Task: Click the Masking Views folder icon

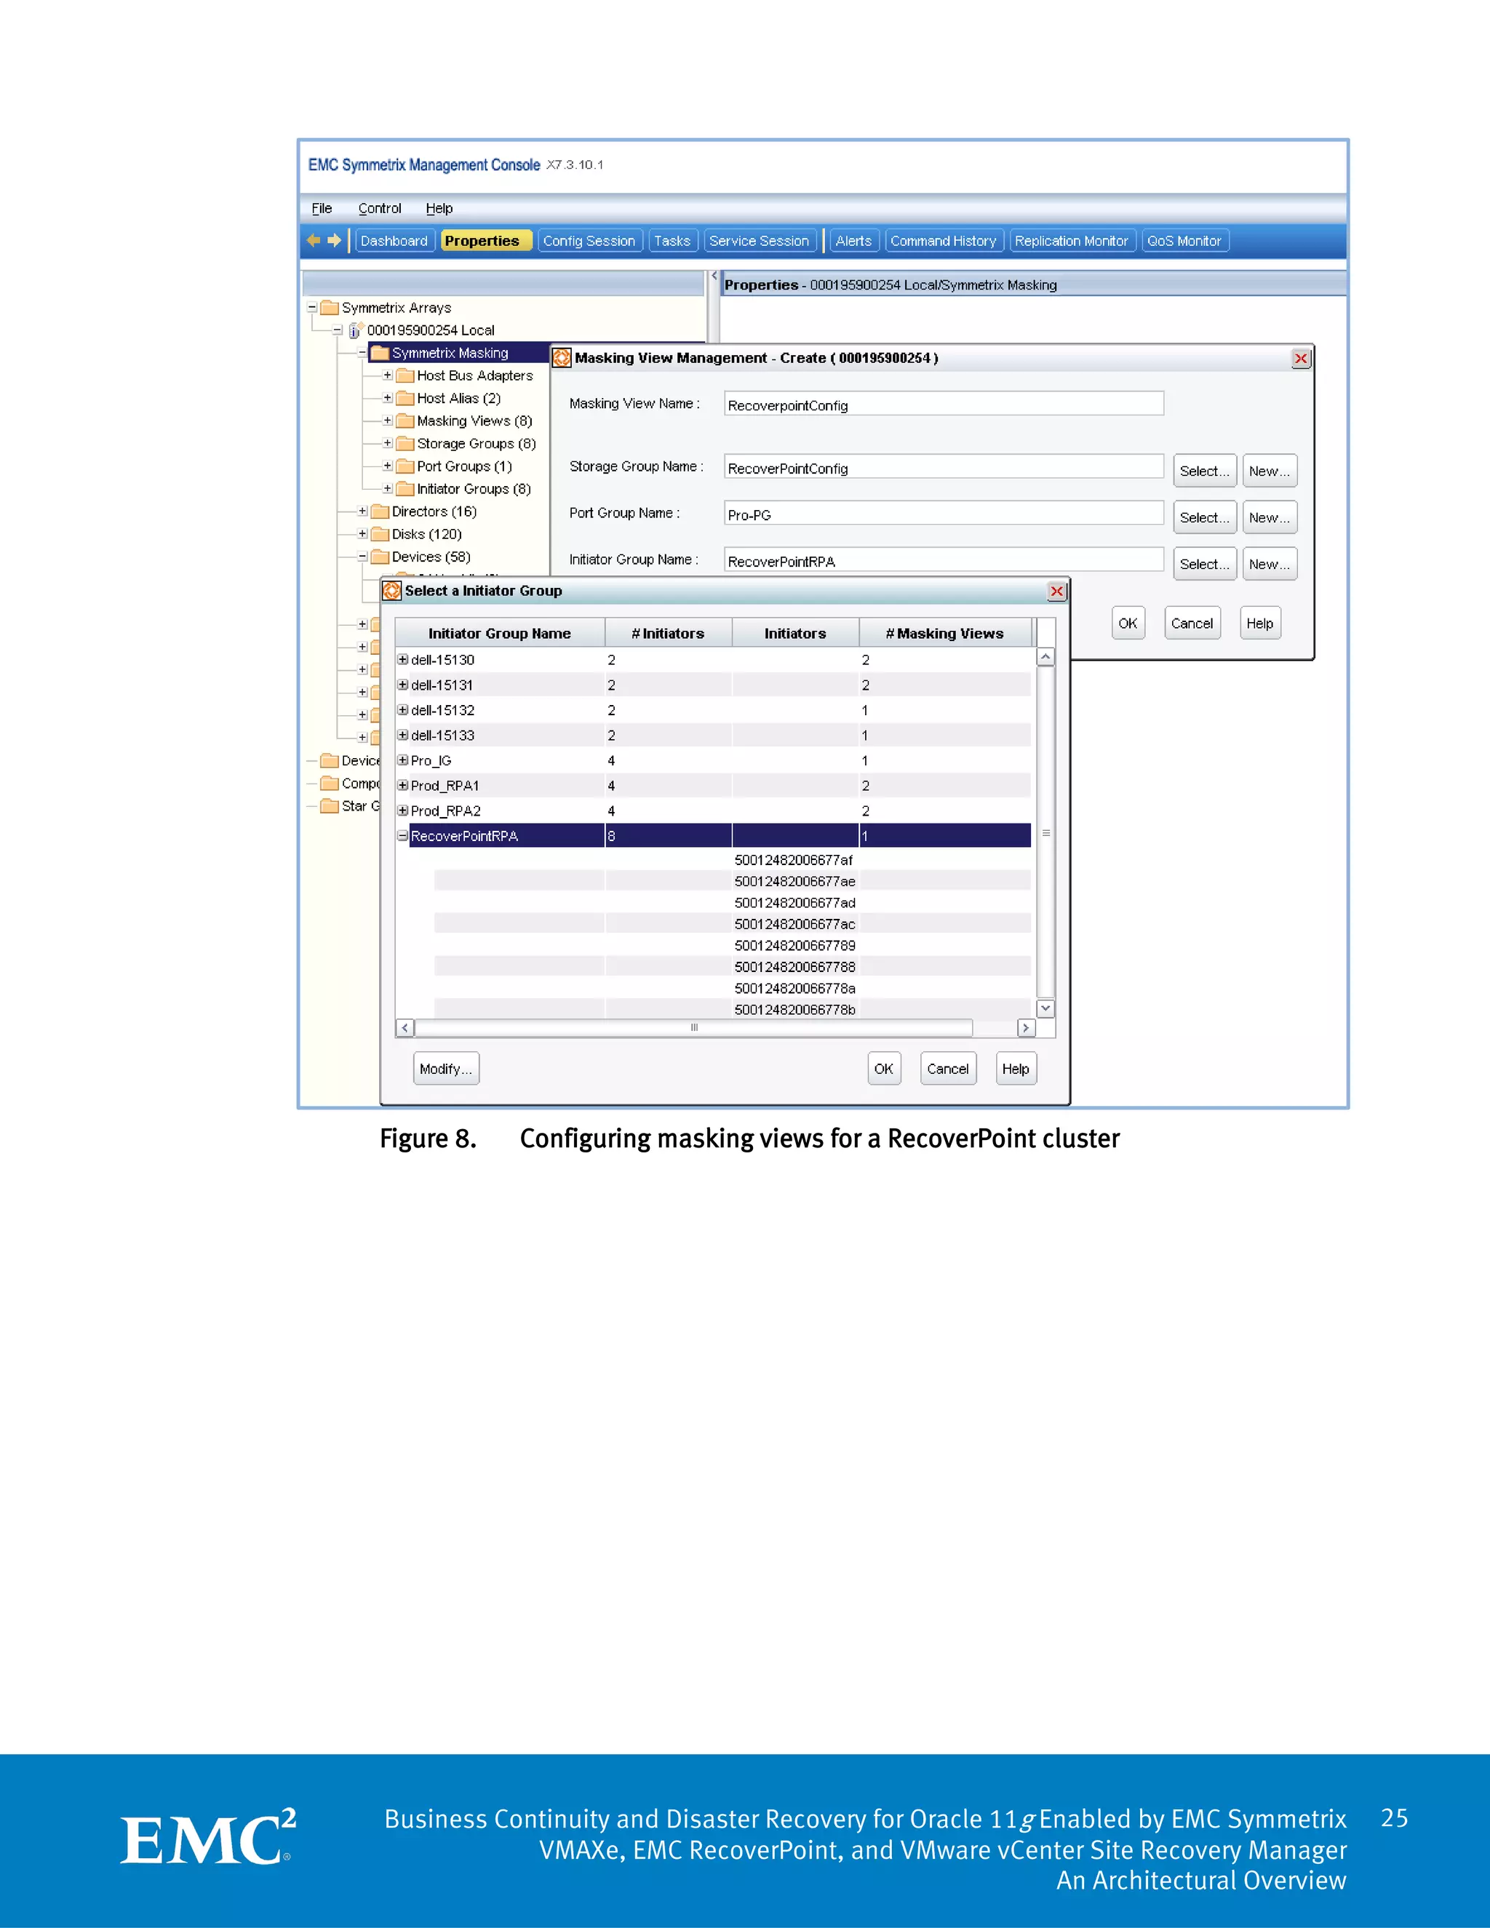Action: tap(405, 421)
